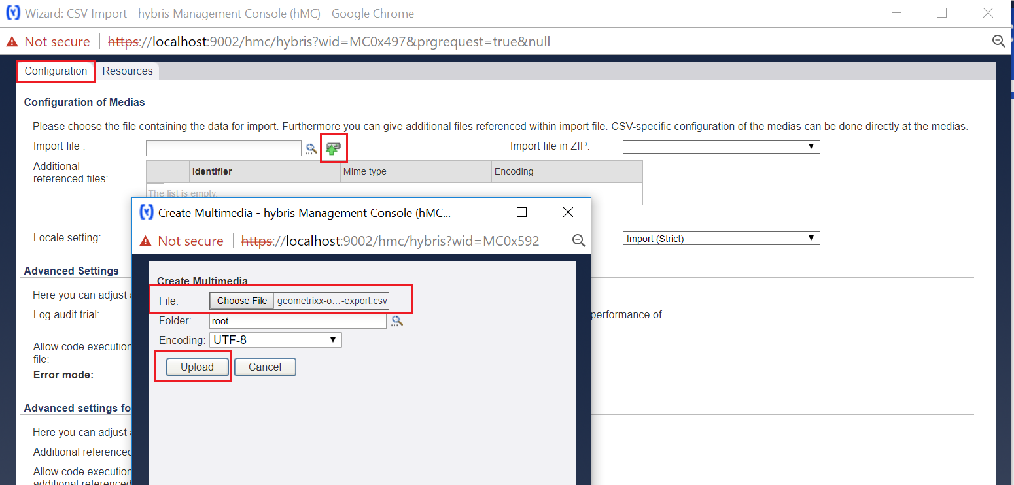Viewport: 1014px width, 485px height.
Task: Click the hybris logo on the Create Multimedia dialog
Action: [x=145, y=212]
